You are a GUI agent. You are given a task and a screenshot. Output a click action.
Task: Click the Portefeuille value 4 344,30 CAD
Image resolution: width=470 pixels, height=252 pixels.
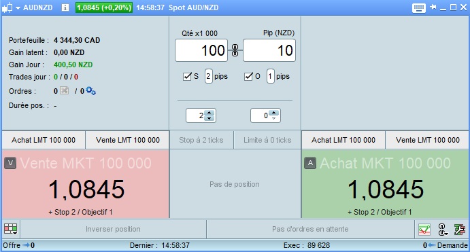pos(77,40)
